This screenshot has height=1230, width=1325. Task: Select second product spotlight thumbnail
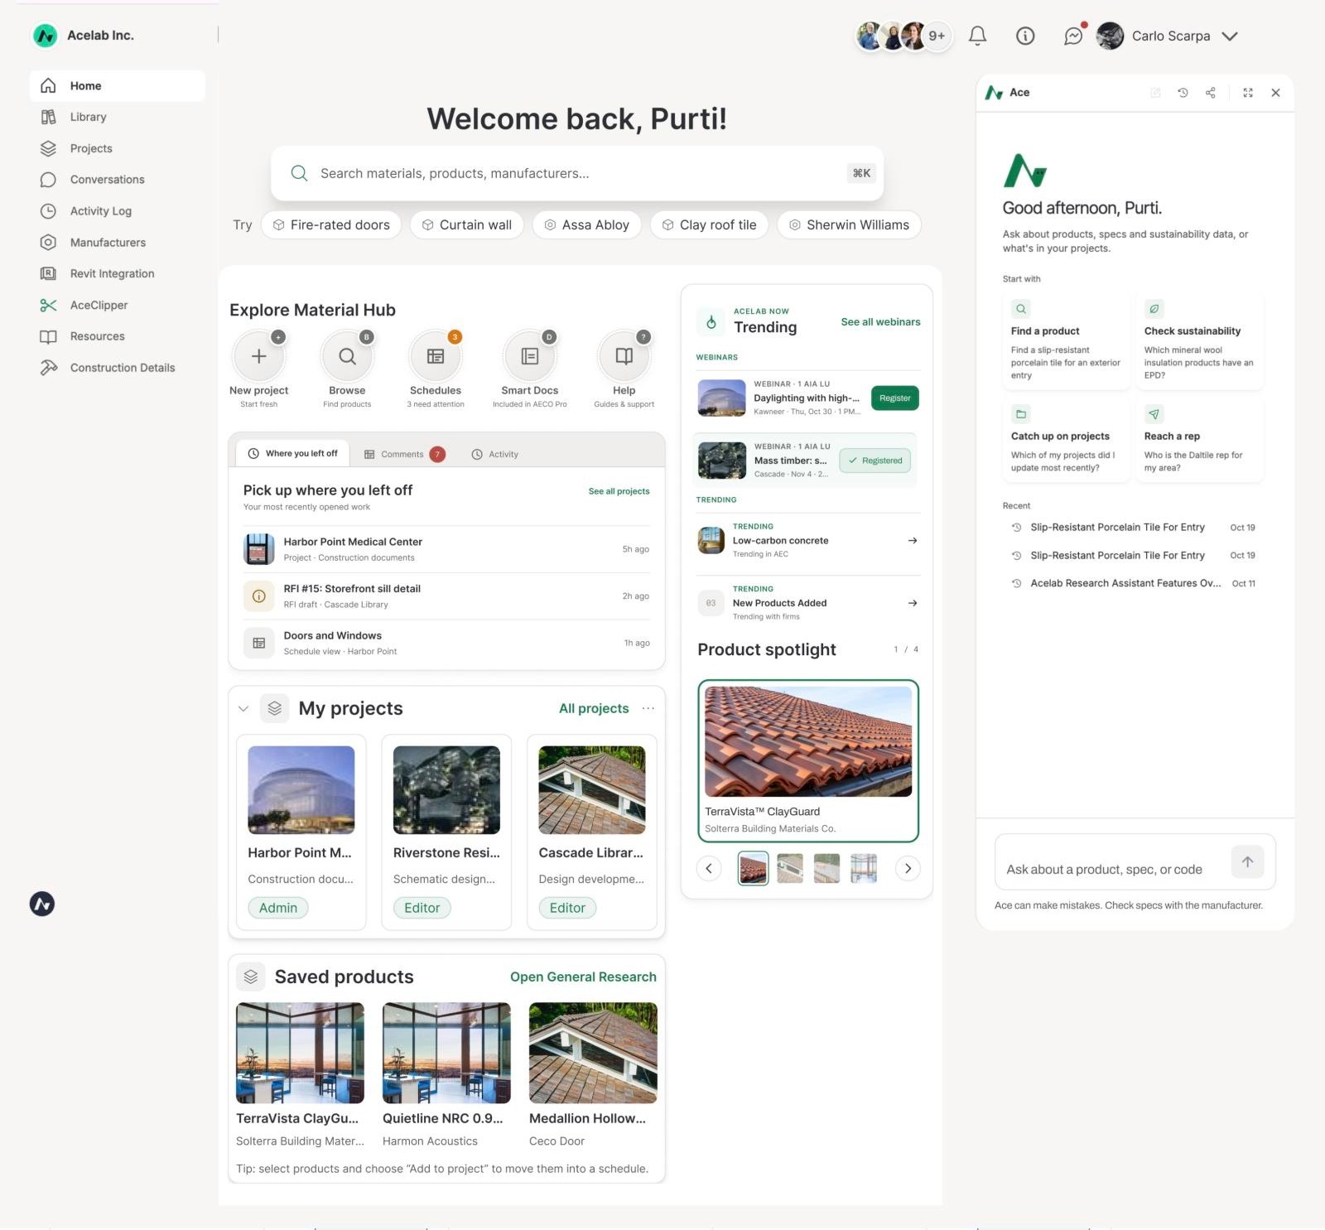pyautogui.click(x=790, y=868)
